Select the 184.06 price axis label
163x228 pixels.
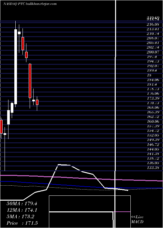pos(153,80)
